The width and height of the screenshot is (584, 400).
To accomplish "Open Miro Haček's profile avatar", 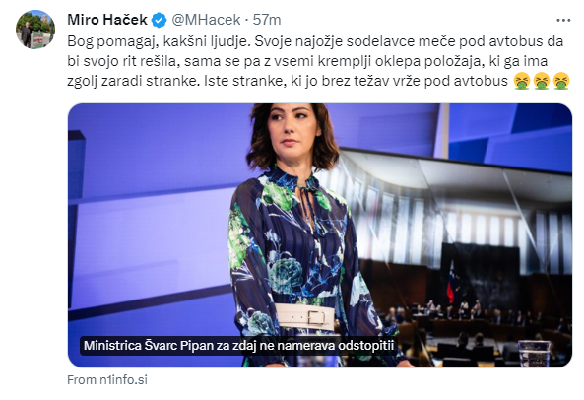I will (35, 30).
